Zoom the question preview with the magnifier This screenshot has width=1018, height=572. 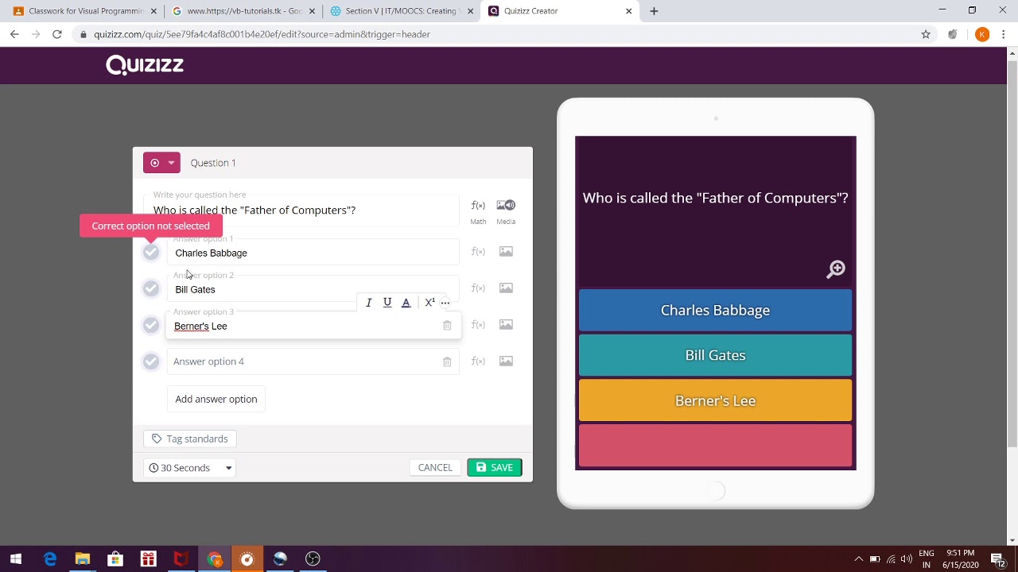(x=835, y=269)
